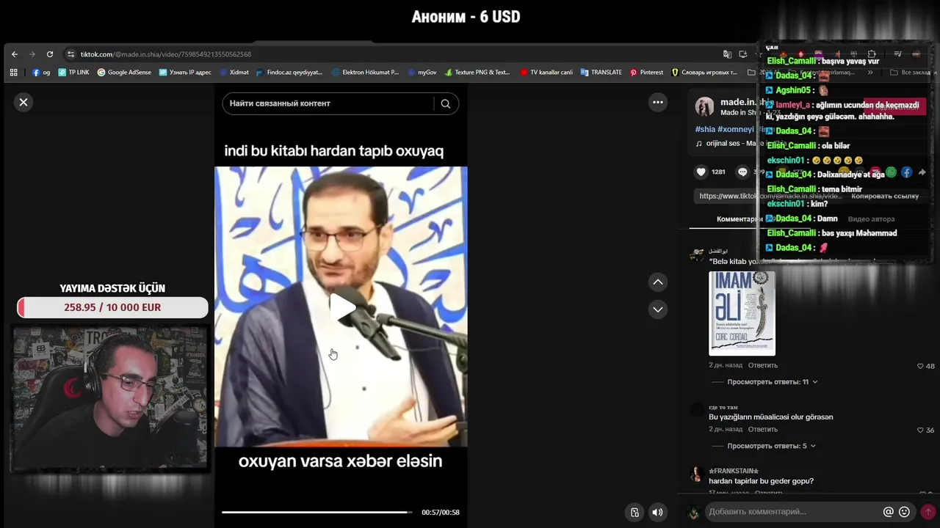Reload the TikTok page
Viewport: 940px width, 528px height.
click(50, 54)
